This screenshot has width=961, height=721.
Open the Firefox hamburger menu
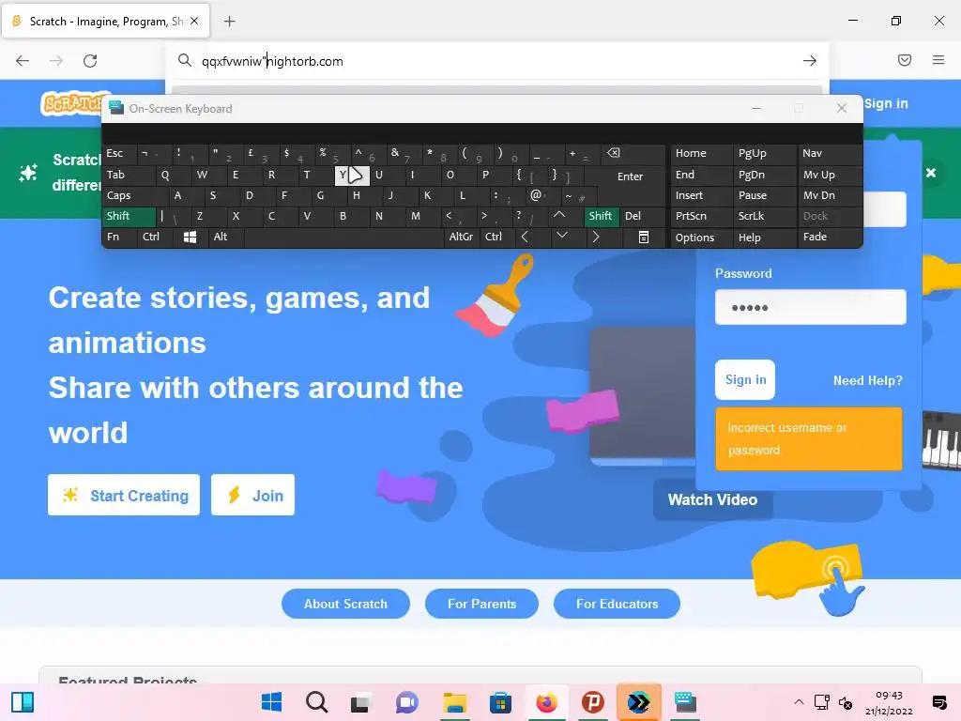938,60
